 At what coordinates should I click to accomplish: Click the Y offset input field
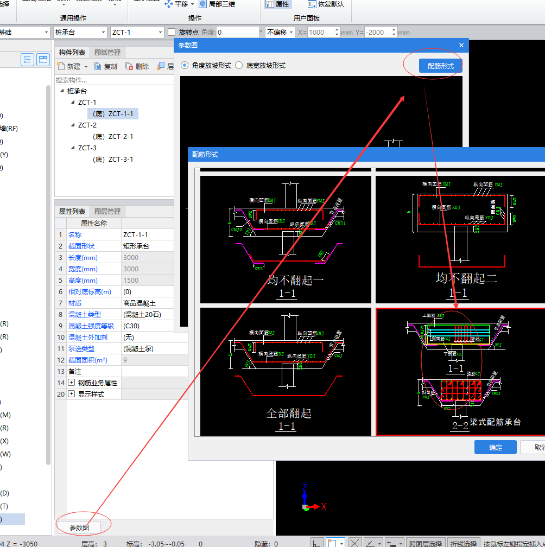(x=378, y=32)
